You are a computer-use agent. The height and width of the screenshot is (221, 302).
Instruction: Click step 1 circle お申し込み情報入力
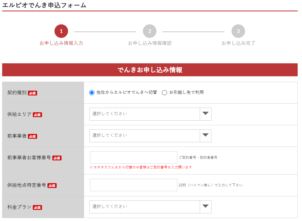(61, 31)
